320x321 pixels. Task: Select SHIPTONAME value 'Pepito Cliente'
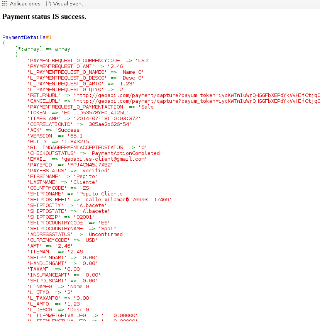[101, 194]
